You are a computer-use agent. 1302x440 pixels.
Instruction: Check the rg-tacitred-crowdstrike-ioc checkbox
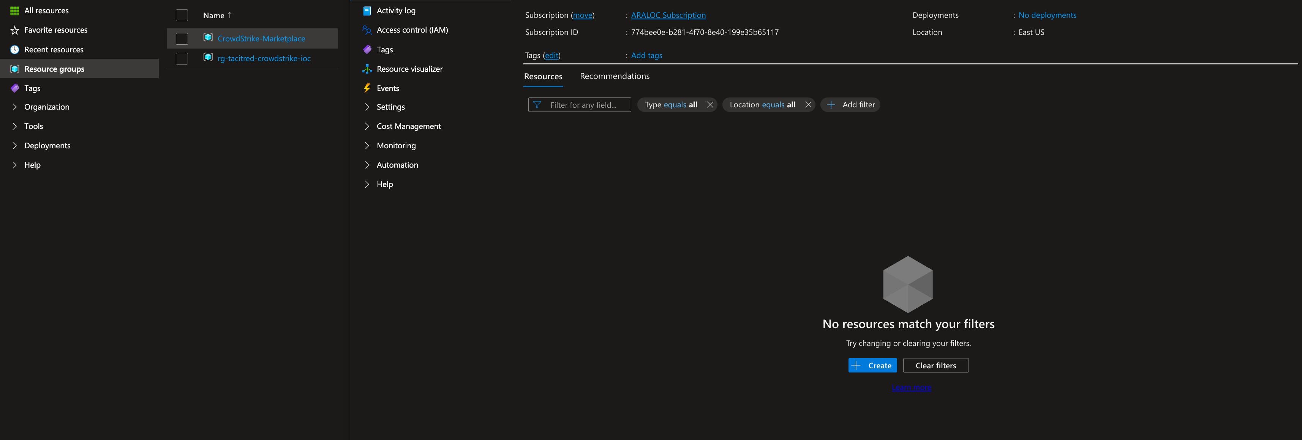[182, 58]
